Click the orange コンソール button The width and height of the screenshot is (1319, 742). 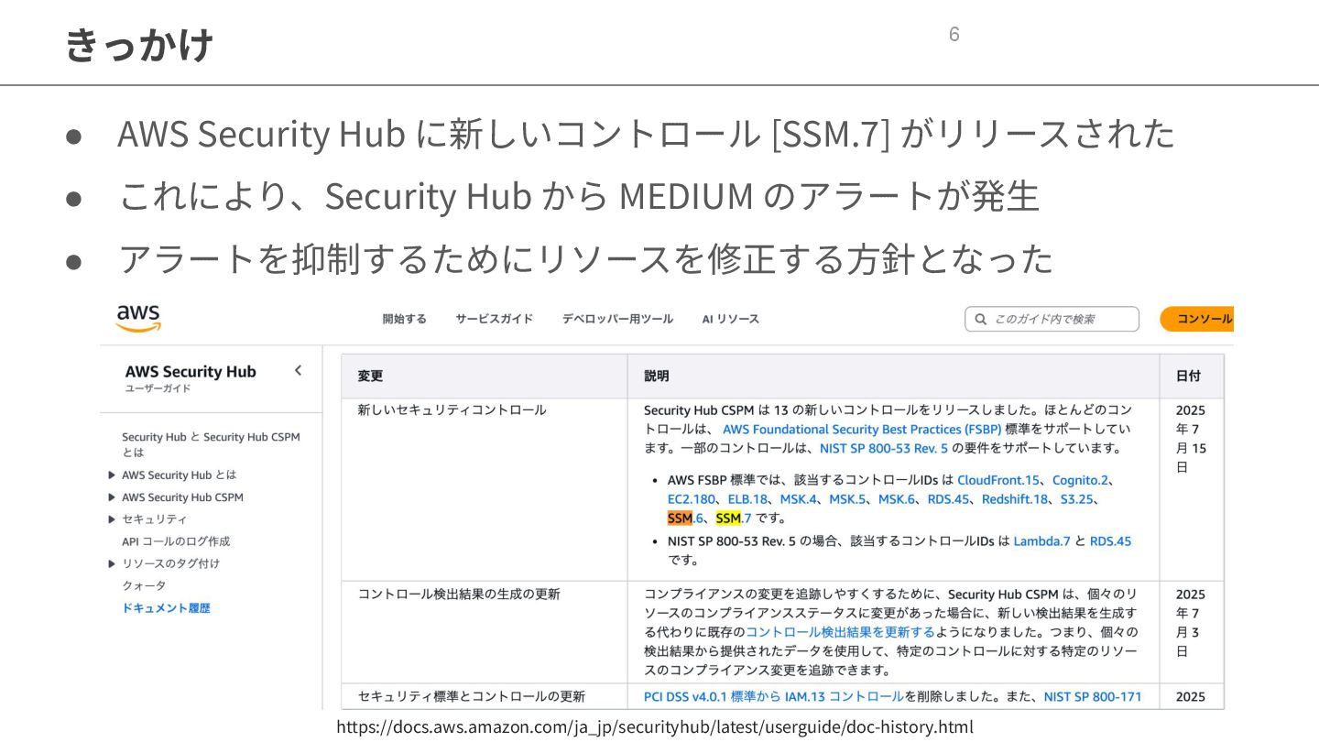click(x=1197, y=319)
